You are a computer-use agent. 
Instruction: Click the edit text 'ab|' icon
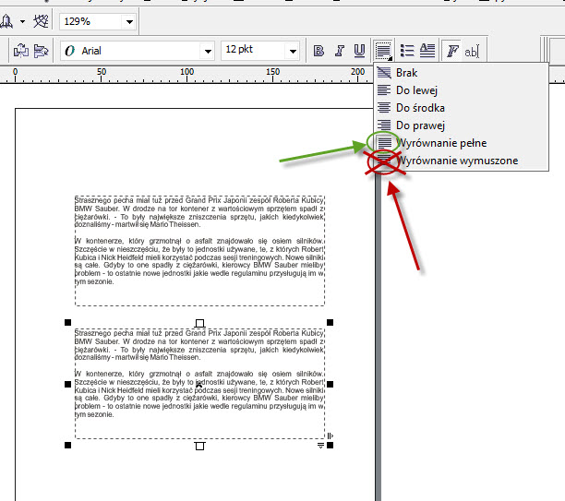[x=472, y=51]
